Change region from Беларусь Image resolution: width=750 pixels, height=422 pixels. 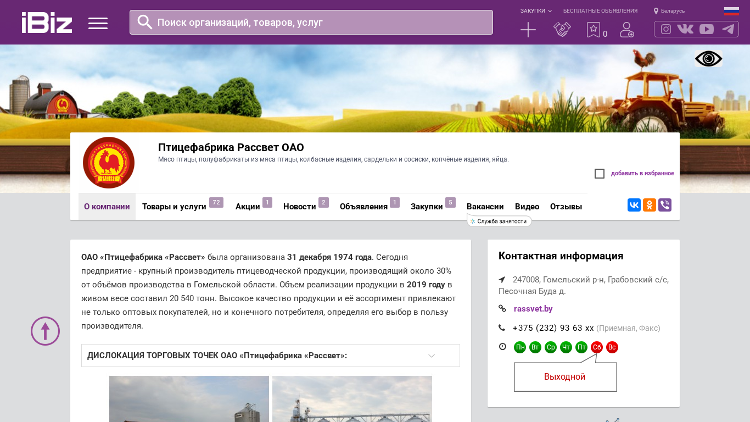pyautogui.click(x=669, y=11)
